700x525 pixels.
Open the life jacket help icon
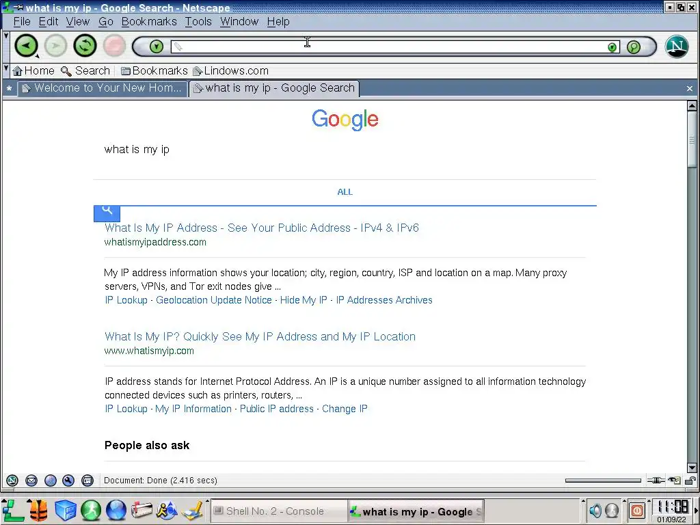pos(38,511)
